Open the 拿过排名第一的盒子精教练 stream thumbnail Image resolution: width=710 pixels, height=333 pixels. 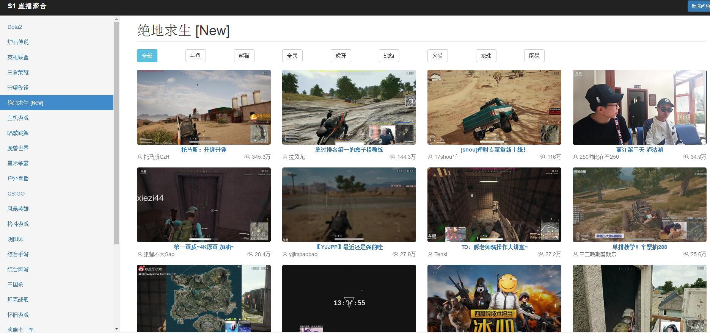pos(349,107)
